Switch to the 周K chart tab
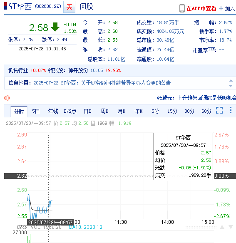Screen dimensions: 236x243 [104, 111]
